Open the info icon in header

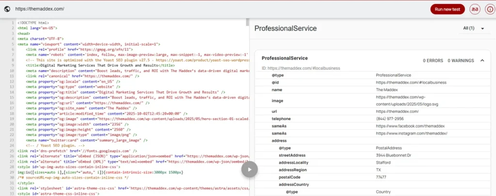point(489,9)
